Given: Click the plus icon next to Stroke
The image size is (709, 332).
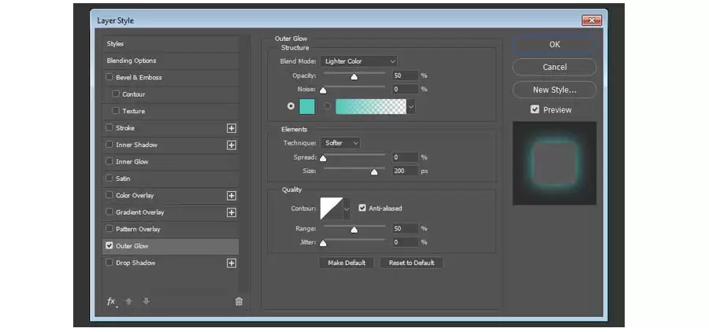Looking at the screenshot, I should pyautogui.click(x=232, y=128).
